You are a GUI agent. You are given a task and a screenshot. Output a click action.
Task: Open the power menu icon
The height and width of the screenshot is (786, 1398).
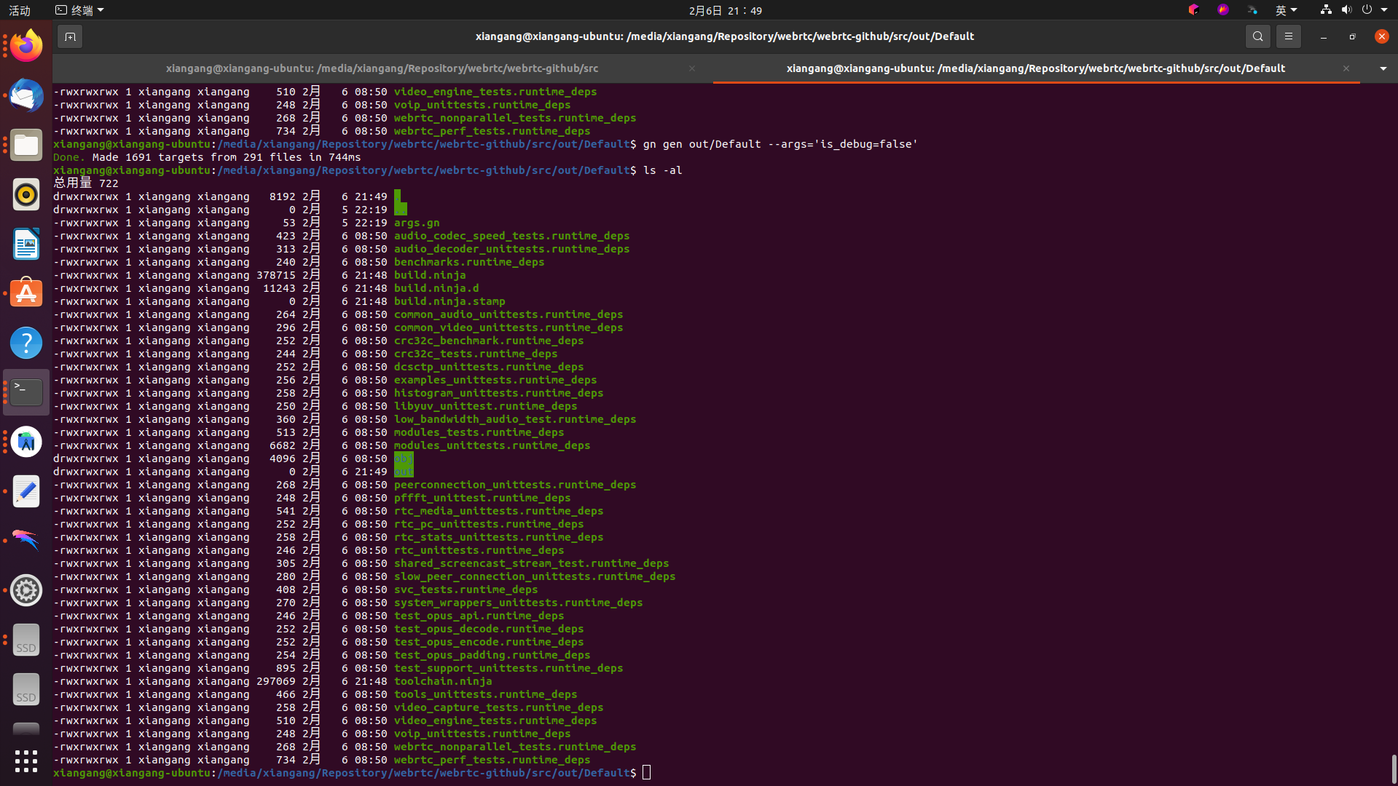(x=1367, y=10)
